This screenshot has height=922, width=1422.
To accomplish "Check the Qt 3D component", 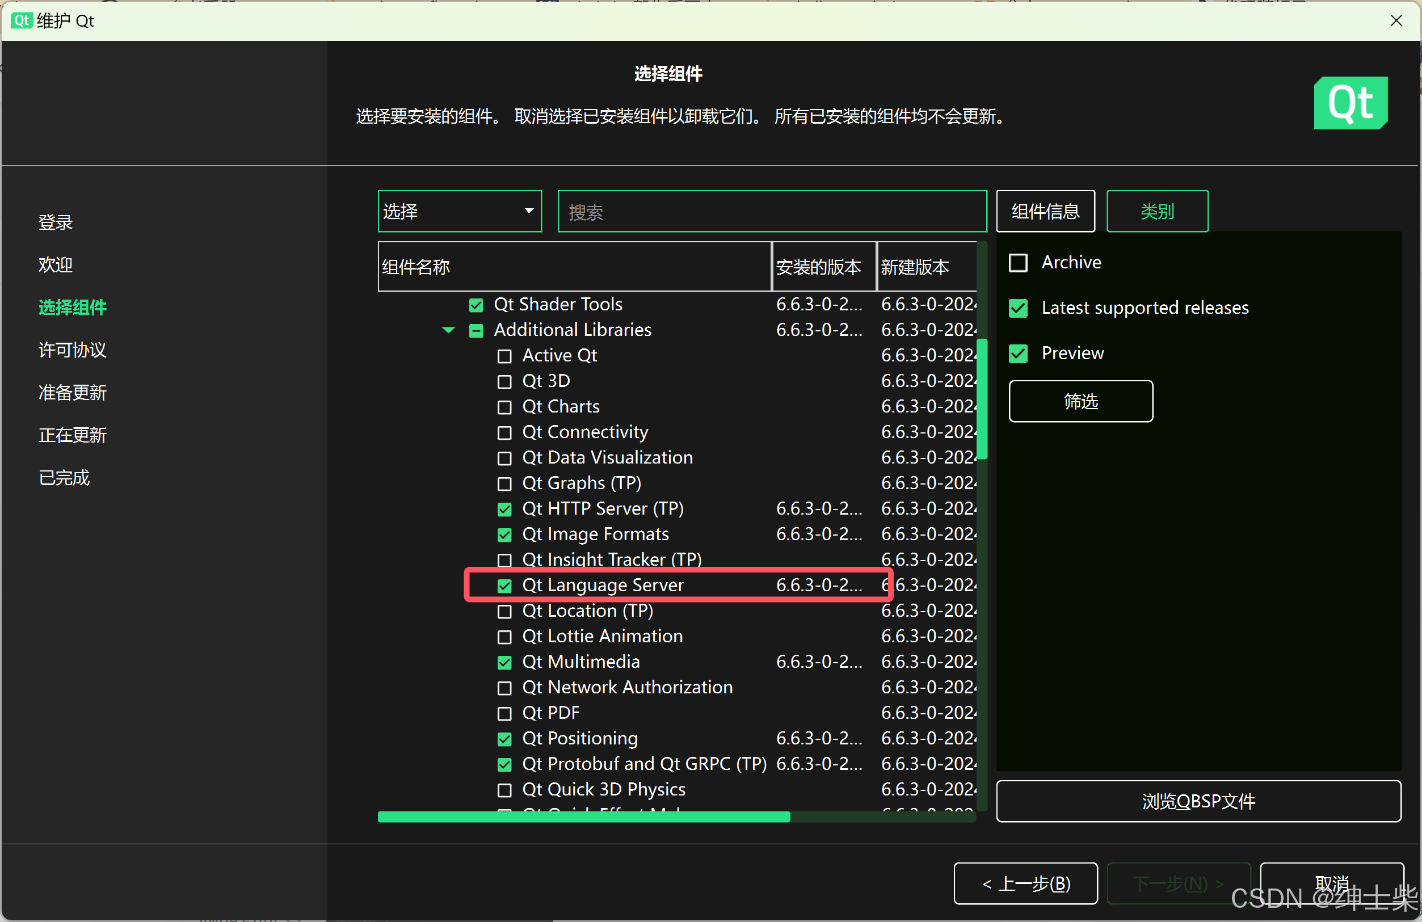I will (504, 381).
